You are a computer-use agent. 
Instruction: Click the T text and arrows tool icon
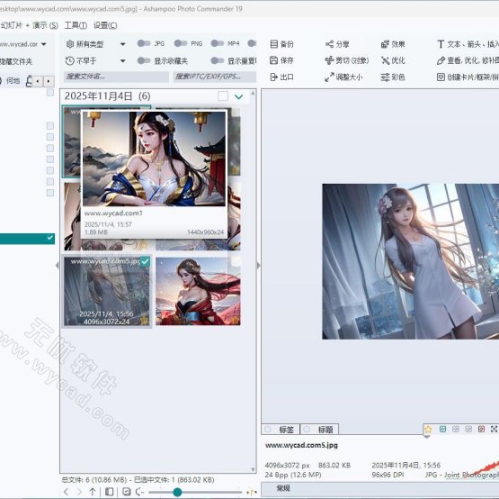[441, 44]
